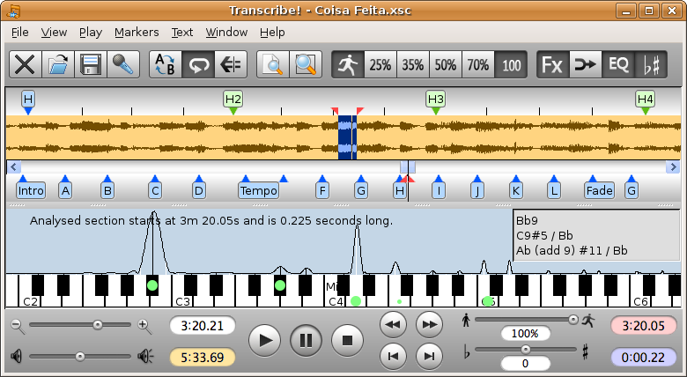Open the Window menu
The height and width of the screenshot is (377, 687).
tap(226, 33)
